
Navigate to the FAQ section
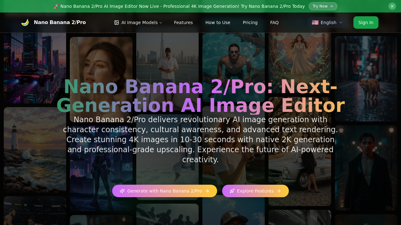click(274, 22)
